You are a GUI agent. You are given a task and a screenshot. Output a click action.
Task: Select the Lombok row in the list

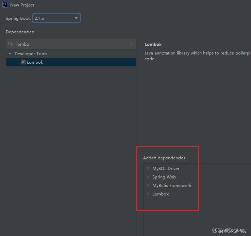click(x=71, y=62)
